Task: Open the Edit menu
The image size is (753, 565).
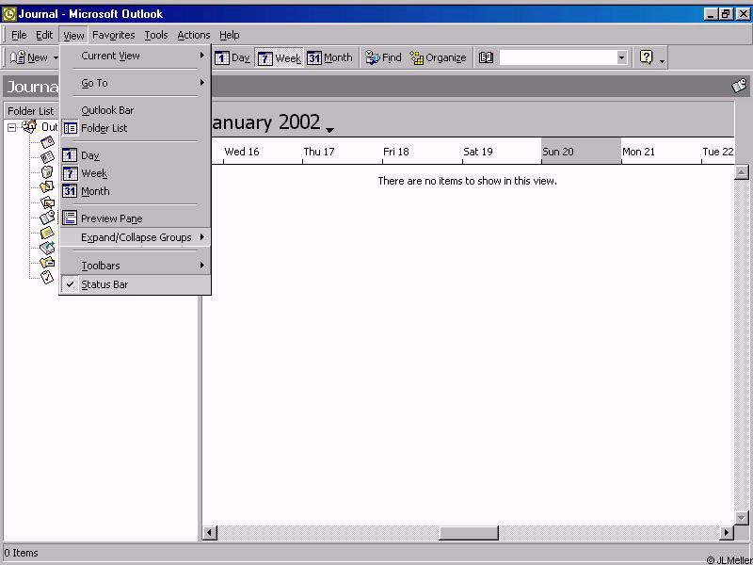Action: (x=44, y=35)
